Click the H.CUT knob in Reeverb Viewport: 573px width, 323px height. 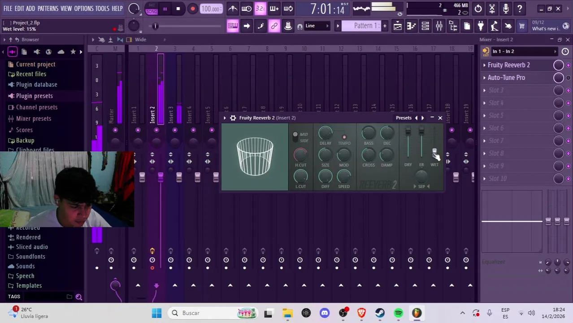(x=300, y=155)
